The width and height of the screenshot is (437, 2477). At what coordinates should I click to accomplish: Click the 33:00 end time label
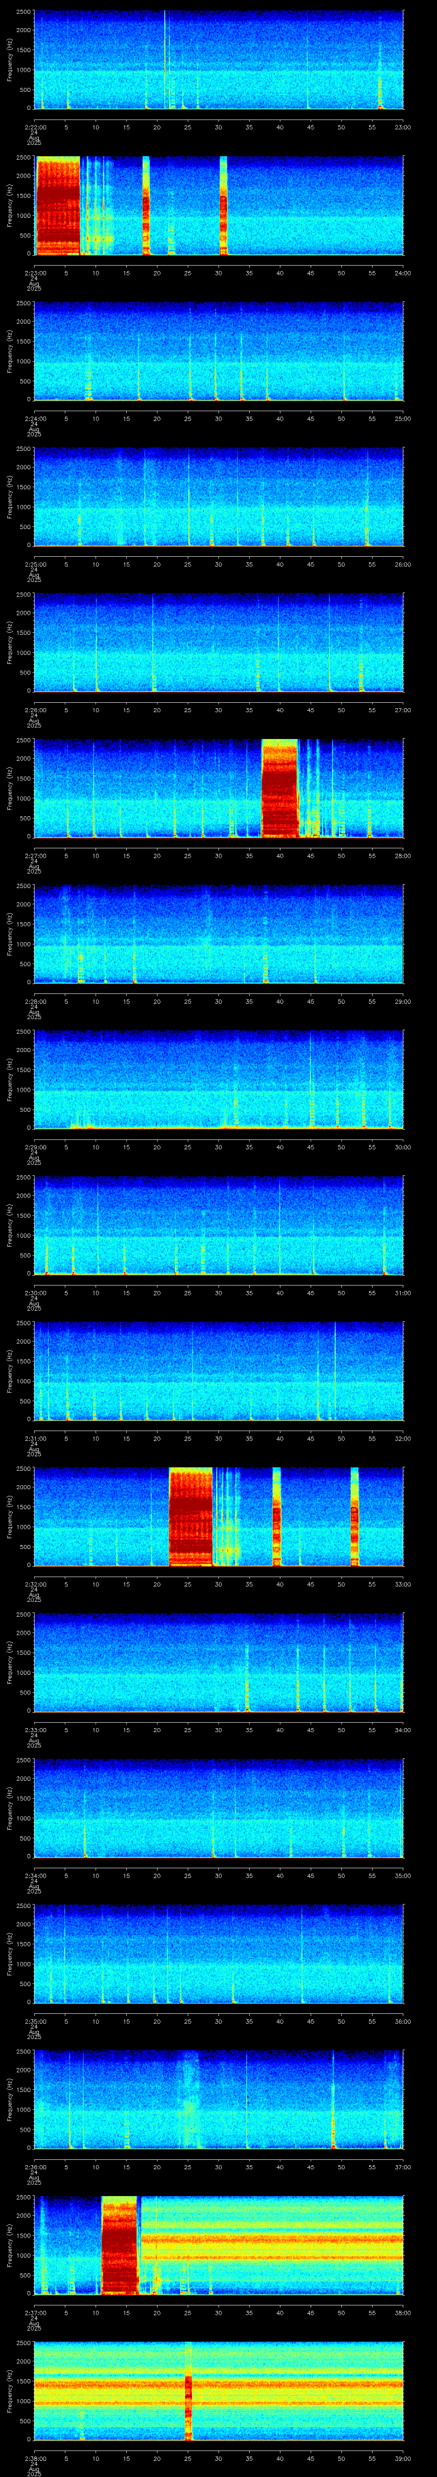[402, 1584]
